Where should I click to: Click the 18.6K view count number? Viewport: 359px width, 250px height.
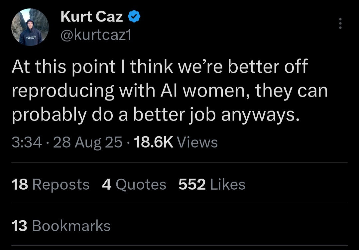[153, 143]
